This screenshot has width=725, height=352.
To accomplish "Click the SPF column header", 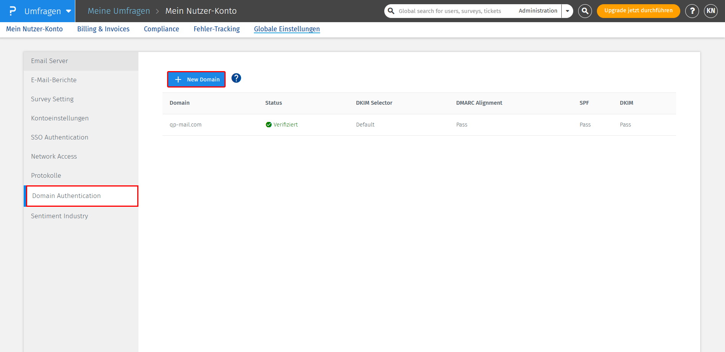I will 584,103.
